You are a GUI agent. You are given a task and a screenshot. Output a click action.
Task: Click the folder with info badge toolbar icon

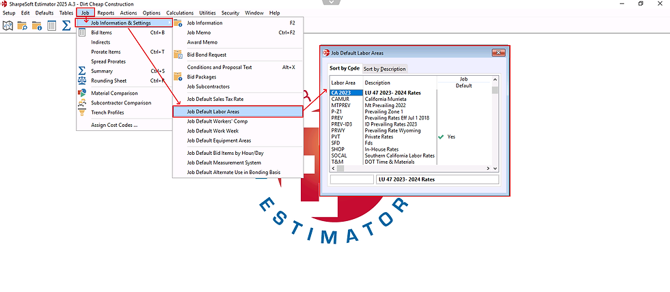[x=37, y=26]
